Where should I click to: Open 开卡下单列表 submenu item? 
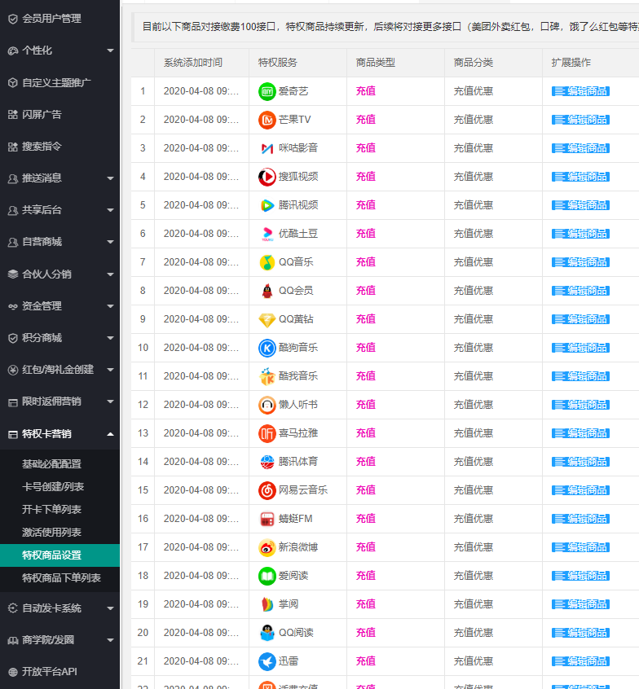click(51, 510)
